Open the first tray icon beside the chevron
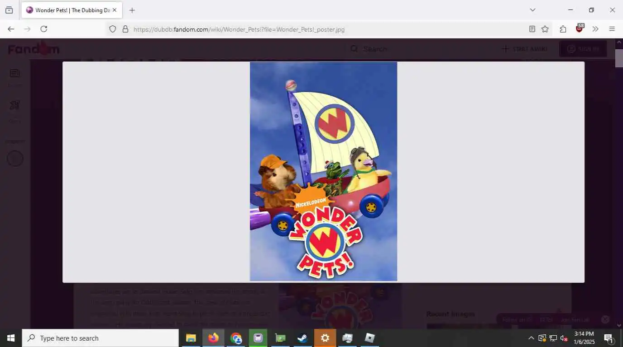The image size is (623, 347). (x=542, y=338)
